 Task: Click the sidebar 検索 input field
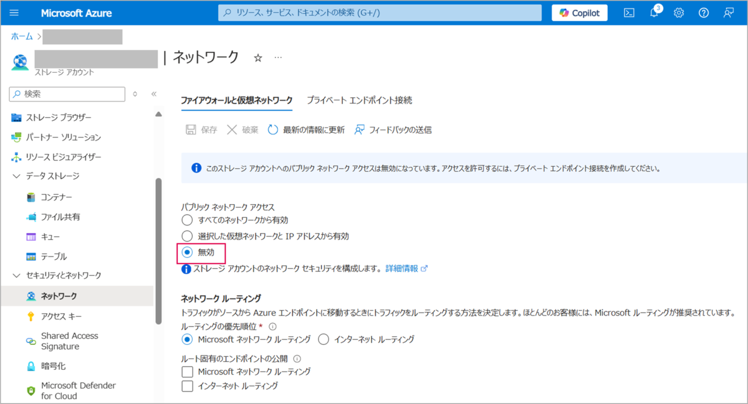coord(68,94)
